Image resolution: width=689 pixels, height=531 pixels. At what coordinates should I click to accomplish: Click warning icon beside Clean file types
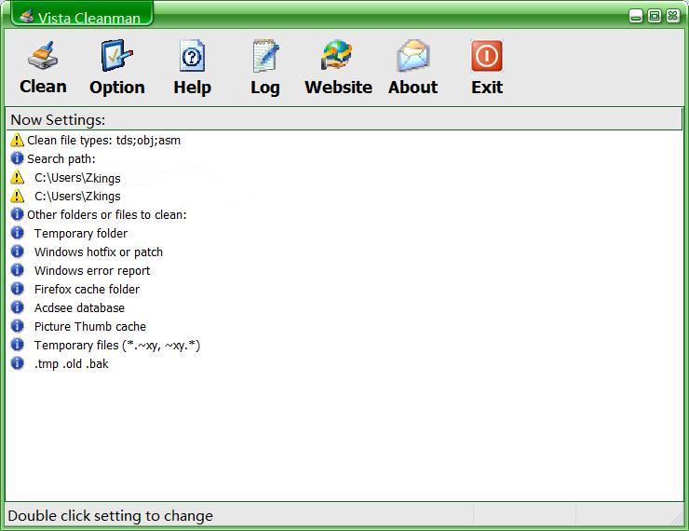click(x=17, y=141)
